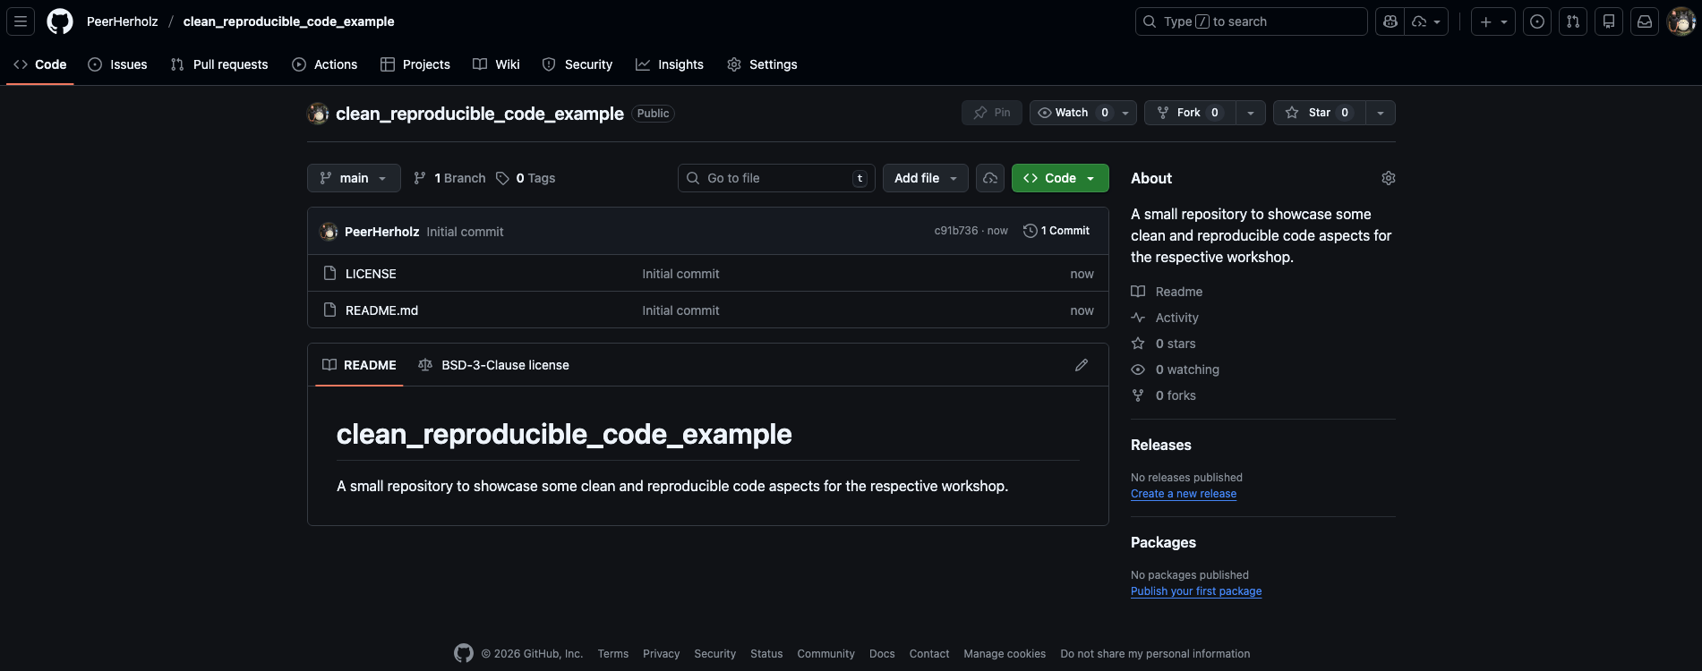View the 0 forks link
Image resolution: width=1702 pixels, height=671 pixels.
[x=1163, y=395]
